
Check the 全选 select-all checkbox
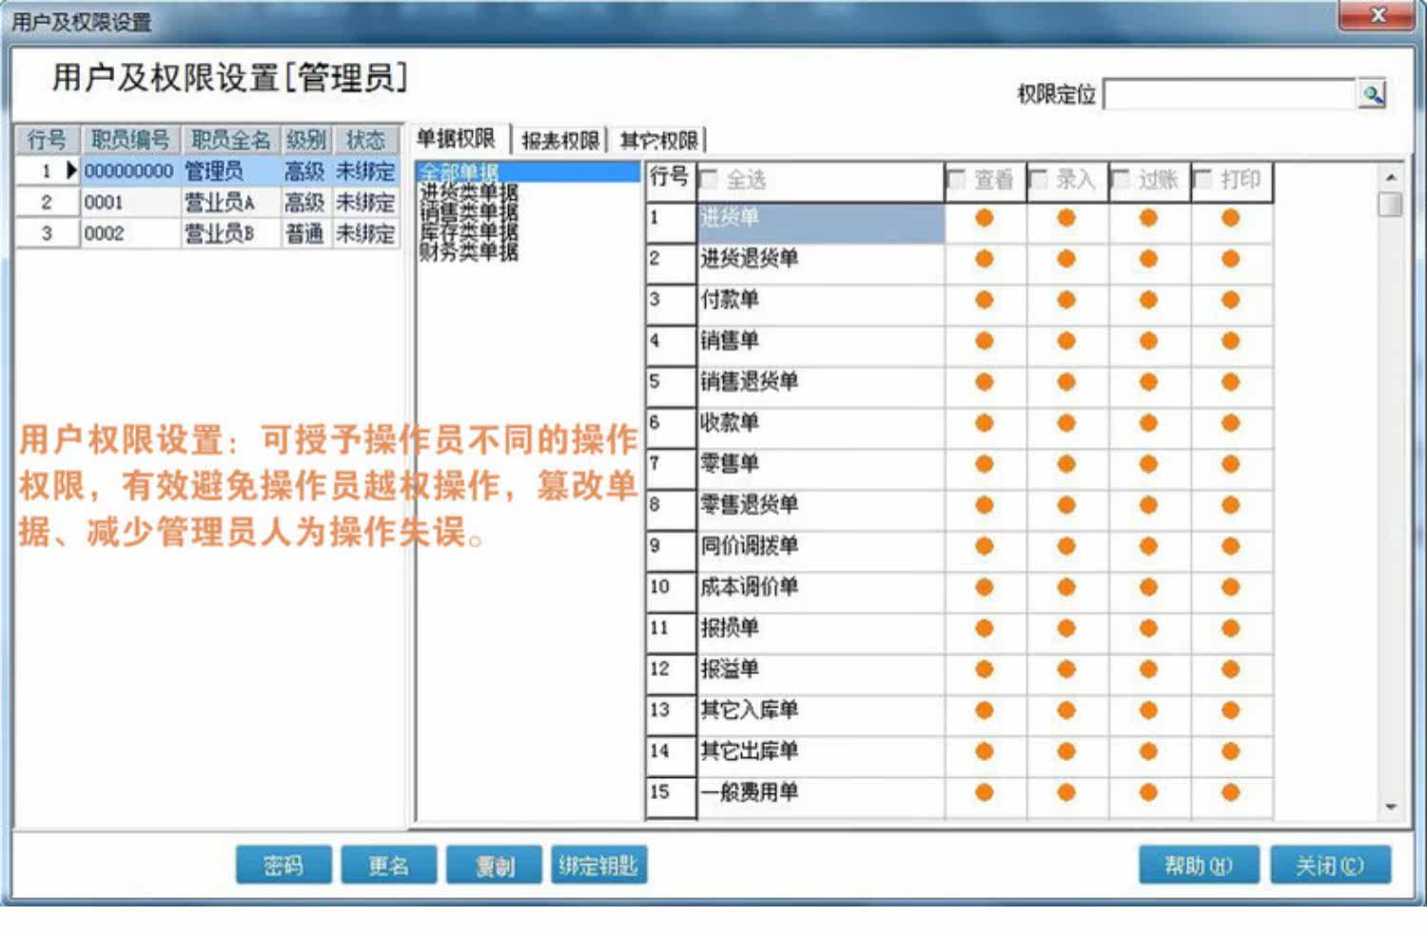click(709, 179)
